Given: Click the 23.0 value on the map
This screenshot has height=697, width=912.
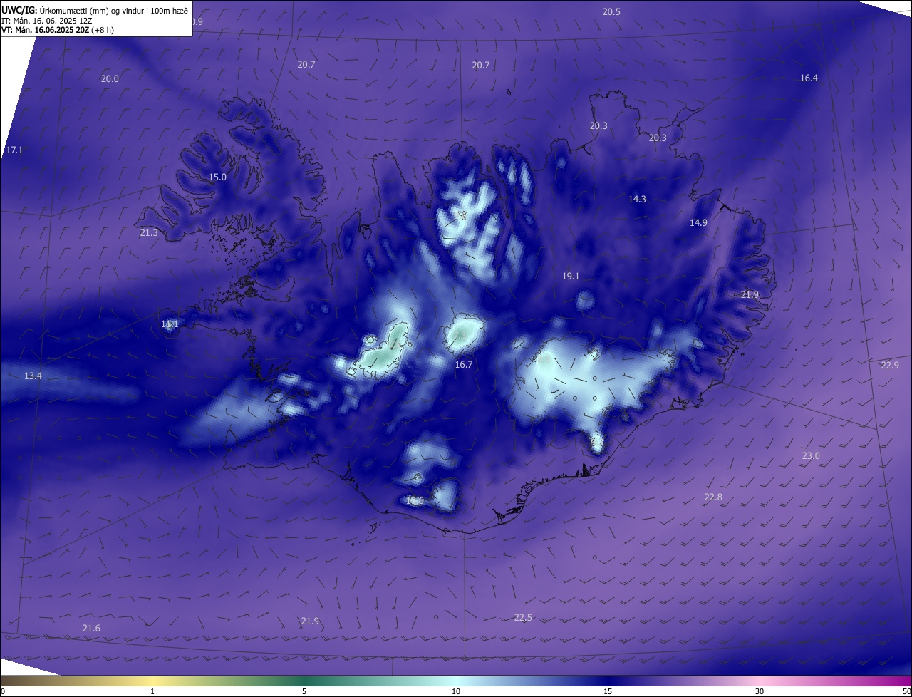Looking at the screenshot, I should click(x=811, y=456).
